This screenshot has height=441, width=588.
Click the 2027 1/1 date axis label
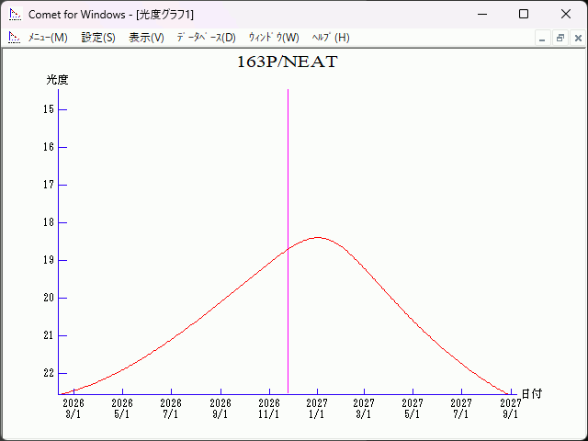tap(317, 408)
